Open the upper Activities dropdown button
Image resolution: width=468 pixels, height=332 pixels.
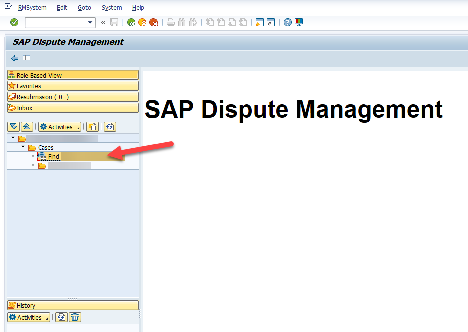click(60, 127)
